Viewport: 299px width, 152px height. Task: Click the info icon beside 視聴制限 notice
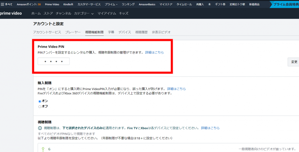tap(40, 128)
